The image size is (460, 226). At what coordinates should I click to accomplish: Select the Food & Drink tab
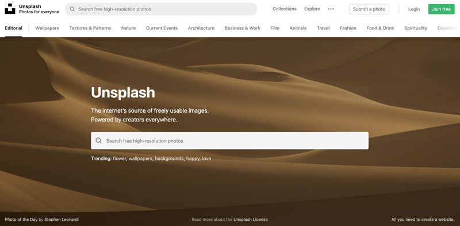pos(380,28)
